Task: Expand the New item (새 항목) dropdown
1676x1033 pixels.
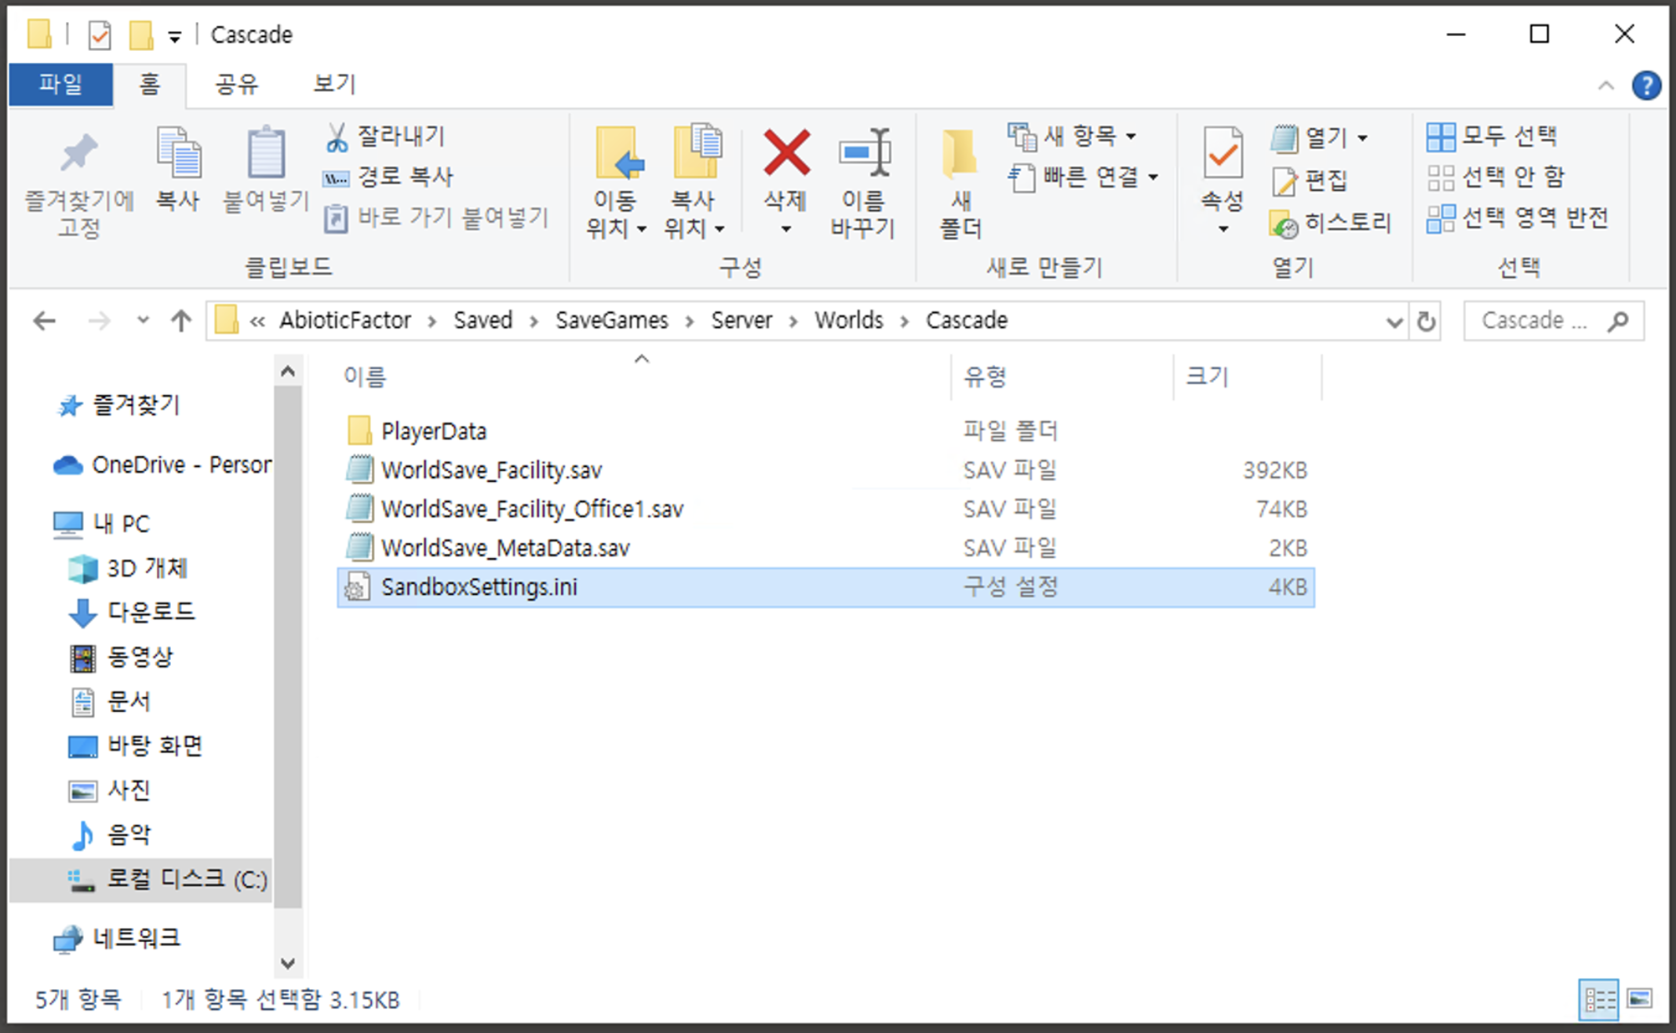Action: [1131, 137]
